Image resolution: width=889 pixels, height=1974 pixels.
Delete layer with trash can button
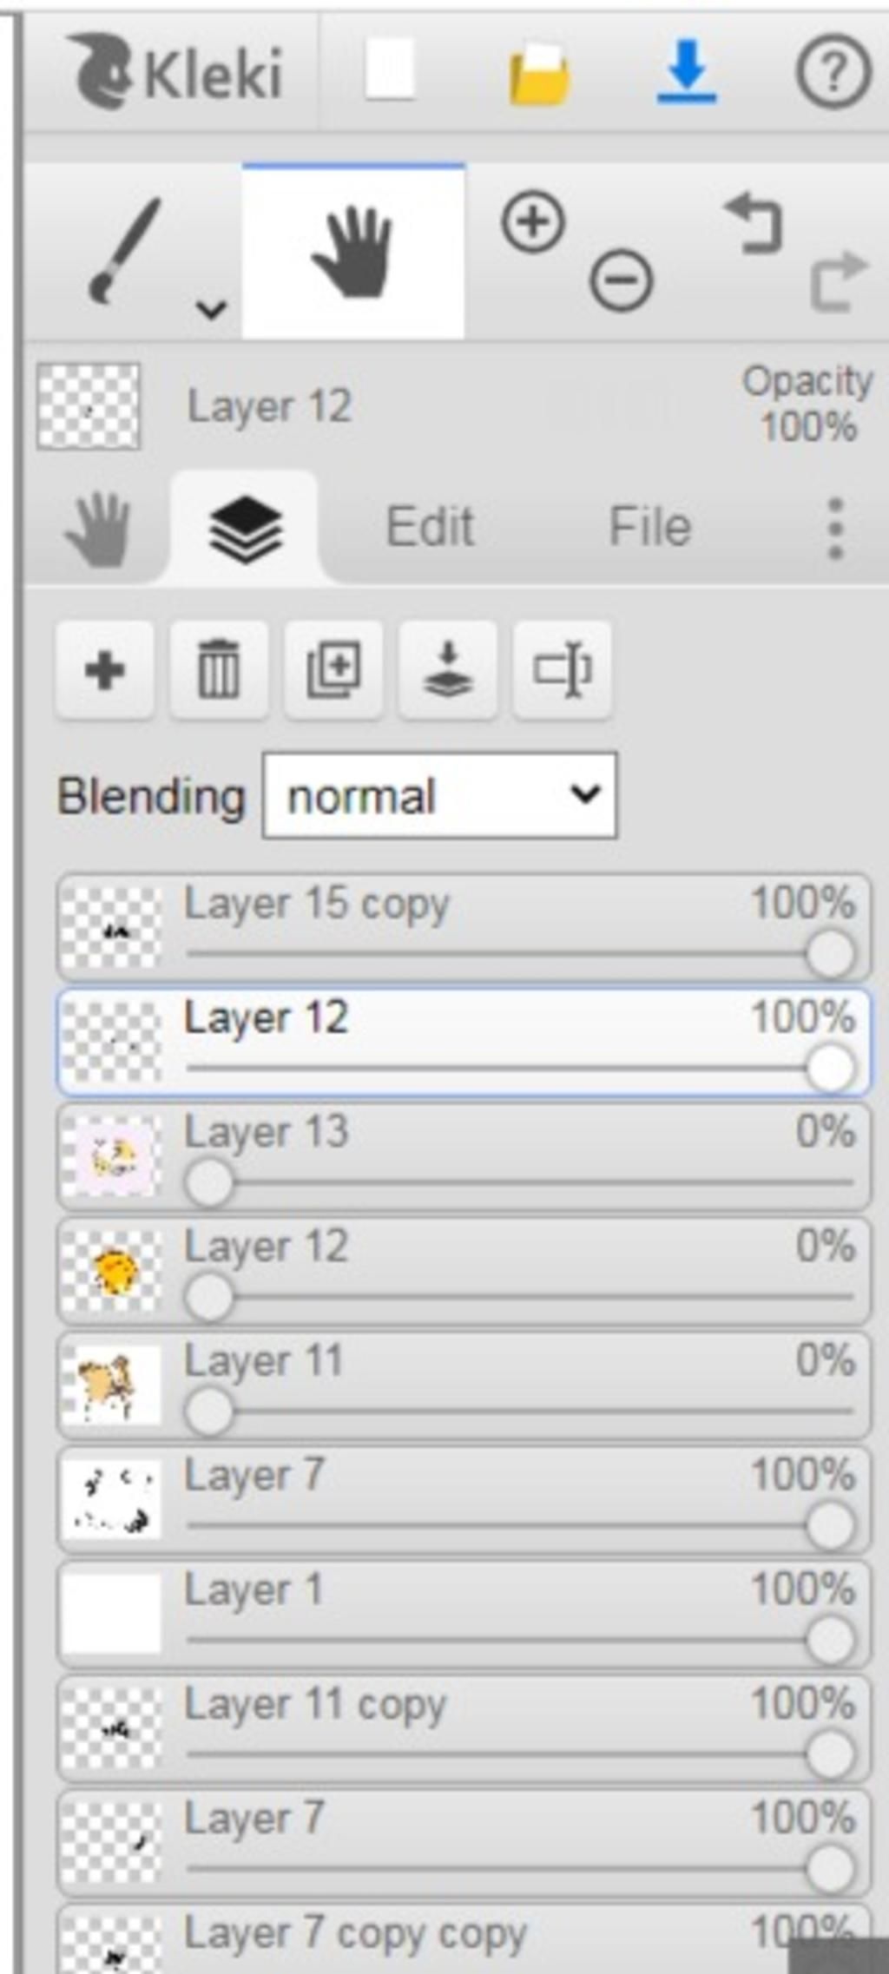(x=219, y=670)
